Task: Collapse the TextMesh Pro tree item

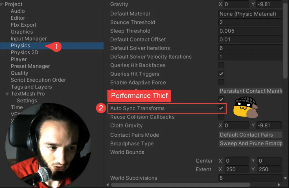Action: pos(7,94)
